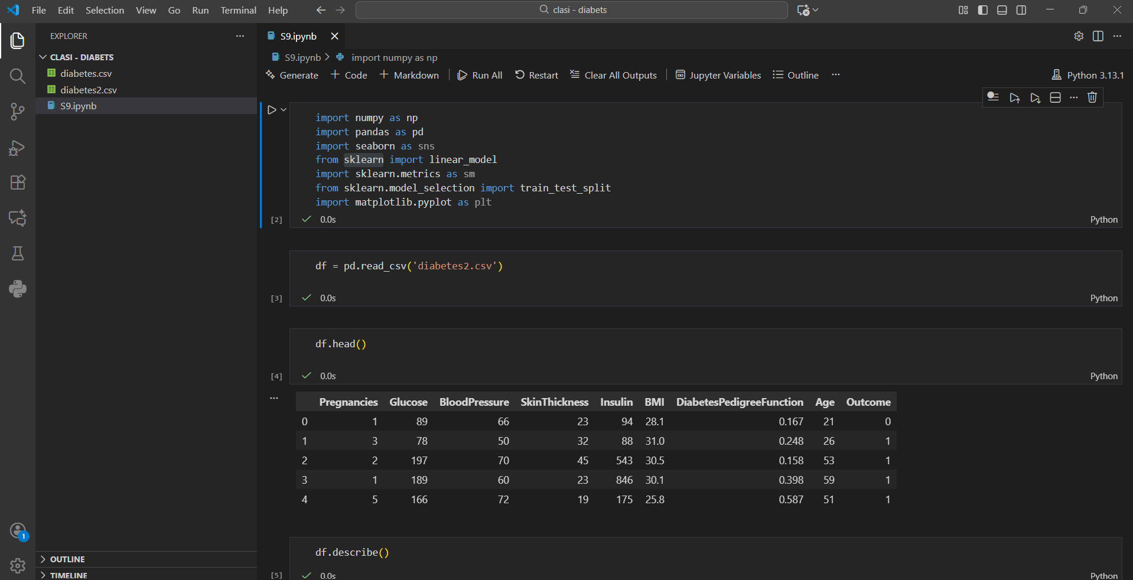The width and height of the screenshot is (1133, 580).
Task: Run the first import cell
Action: pyautogui.click(x=272, y=110)
